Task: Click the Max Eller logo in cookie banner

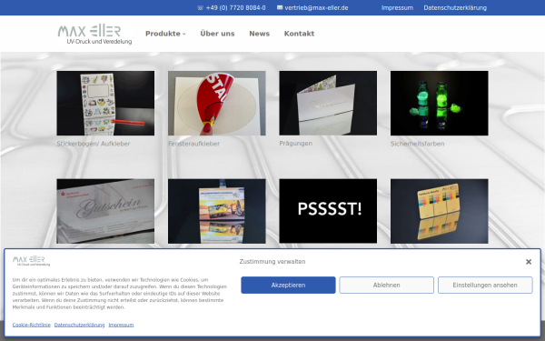Action: tap(31, 261)
